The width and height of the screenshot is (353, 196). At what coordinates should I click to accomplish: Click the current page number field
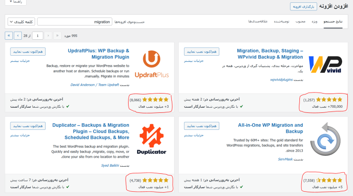coord(37,35)
